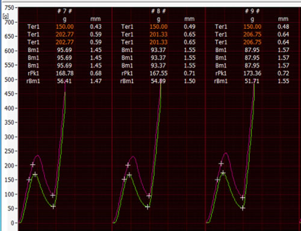
Task: Select the '# 8 #' panel header
Action: tap(158, 11)
